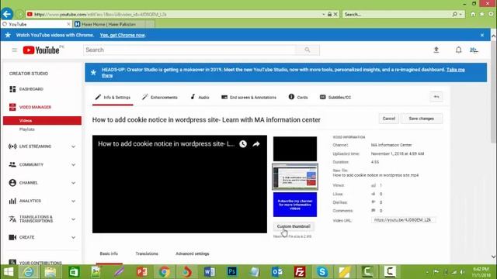The height and width of the screenshot is (279, 497).
Task: Launch Photoshop from the taskbar
Action: click(231, 272)
